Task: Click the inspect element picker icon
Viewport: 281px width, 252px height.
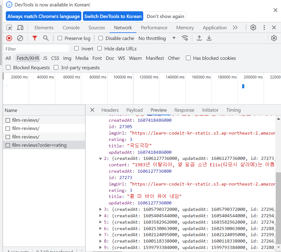Action: 9,28
